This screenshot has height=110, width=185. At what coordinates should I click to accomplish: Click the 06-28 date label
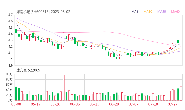pos(114,104)
